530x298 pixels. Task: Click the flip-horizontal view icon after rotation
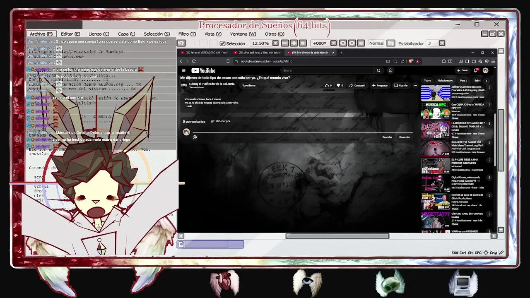tap(343, 43)
